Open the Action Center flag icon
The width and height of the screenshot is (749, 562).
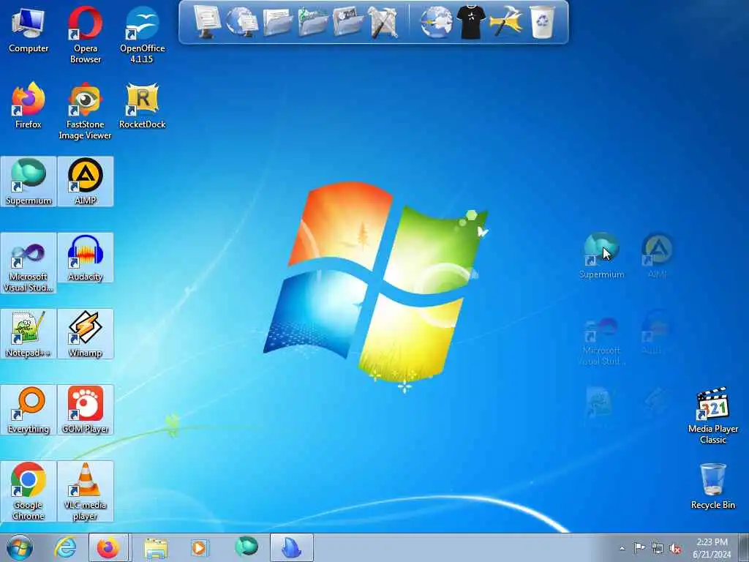[x=639, y=548]
